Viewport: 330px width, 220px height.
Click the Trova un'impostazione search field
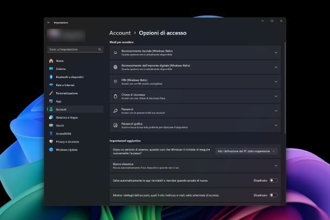point(75,49)
